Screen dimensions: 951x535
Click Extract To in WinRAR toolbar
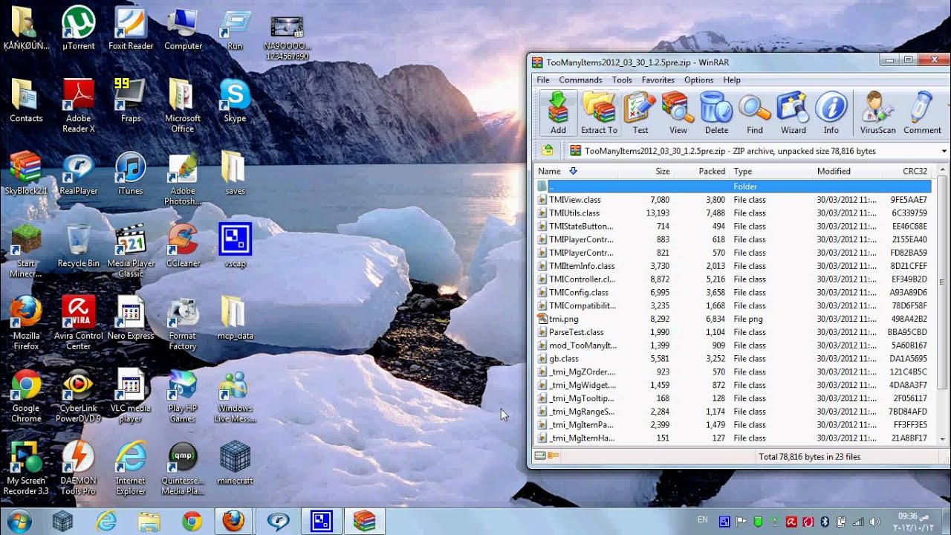[599, 113]
